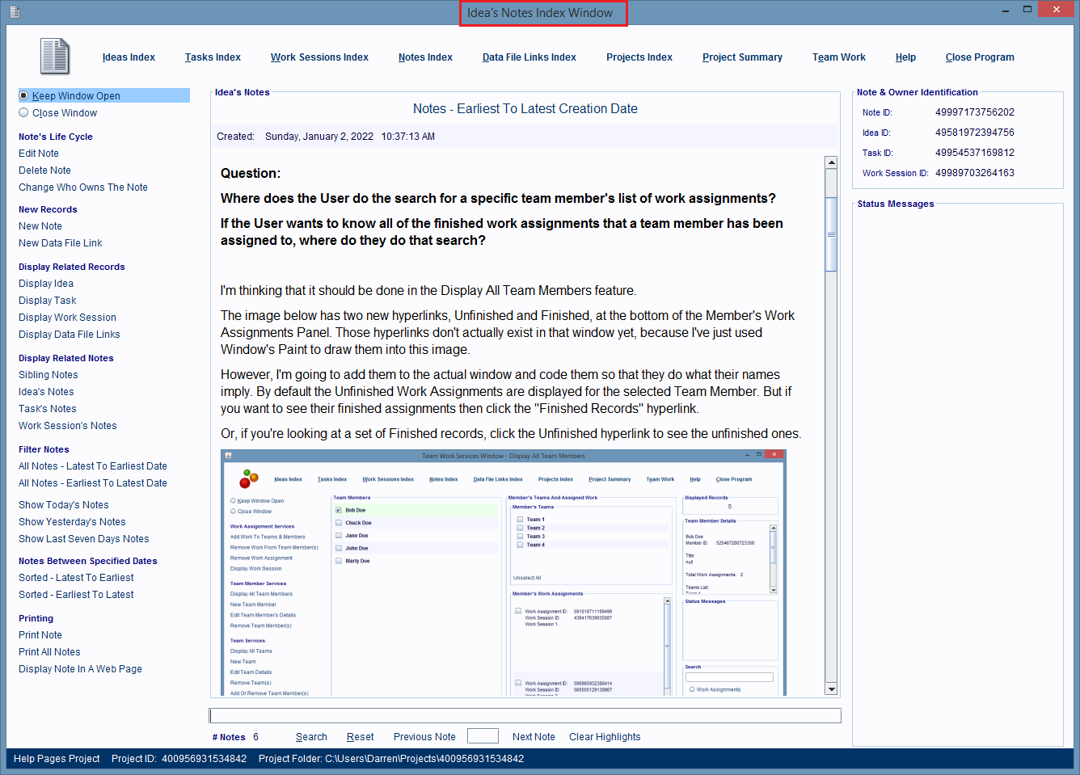
Task: Open the Help menu
Action: coord(905,57)
